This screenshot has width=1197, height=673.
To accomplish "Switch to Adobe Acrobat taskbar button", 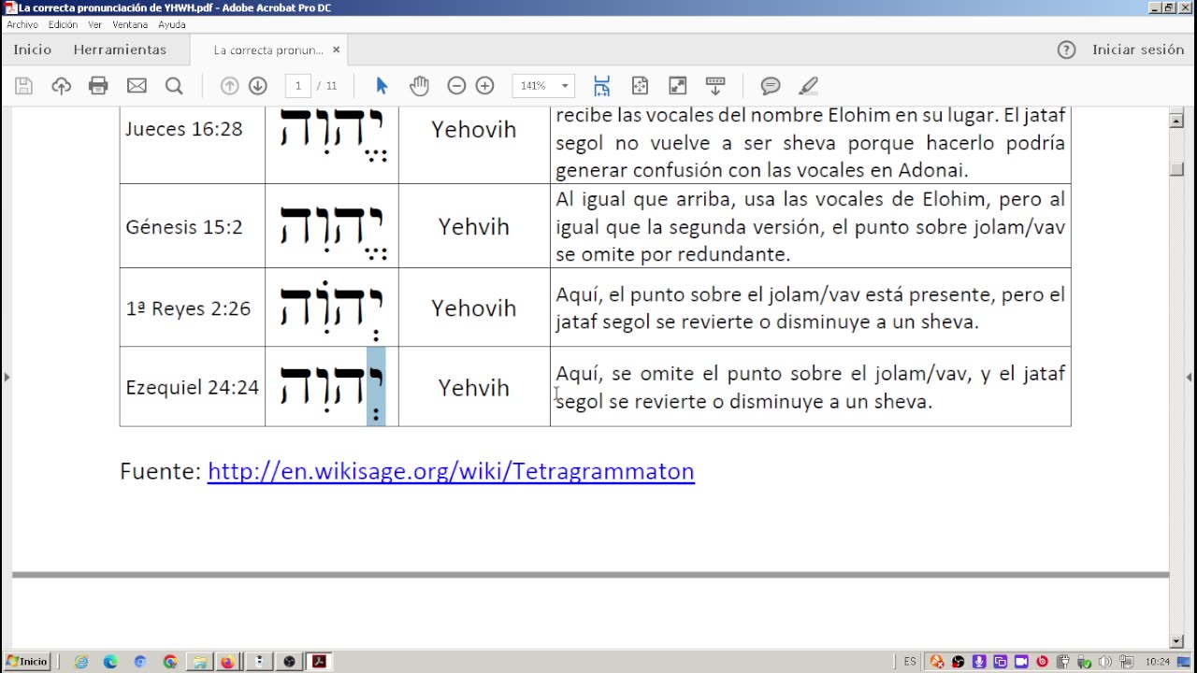I will pos(319,662).
